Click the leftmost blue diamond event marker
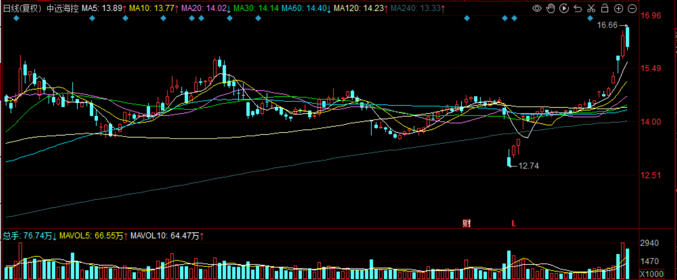 (x=16, y=18)
